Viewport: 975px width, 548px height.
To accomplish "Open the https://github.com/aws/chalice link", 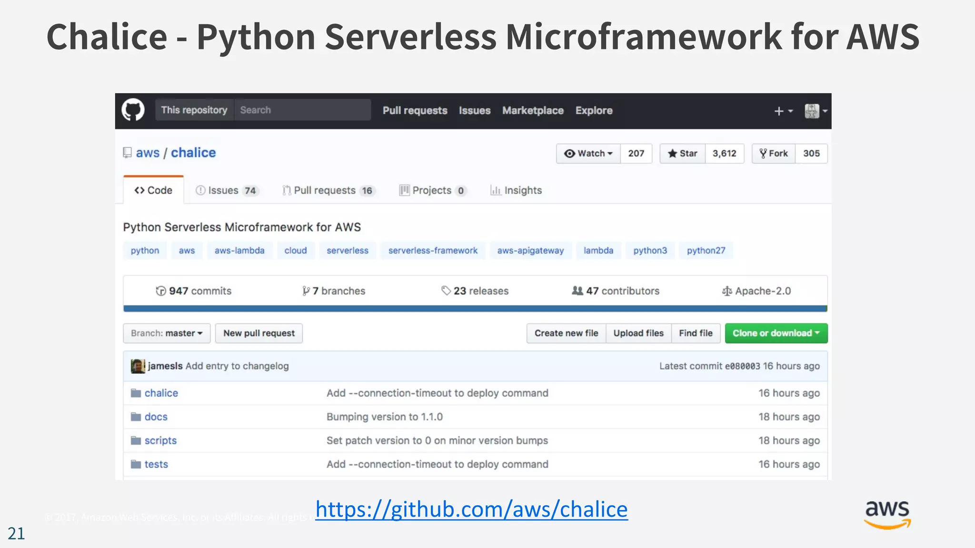I will pyautogui.click(x=471, y=509).
